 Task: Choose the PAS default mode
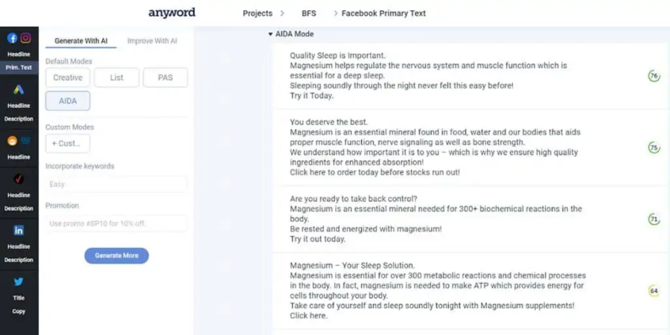(x=165, y=77)
